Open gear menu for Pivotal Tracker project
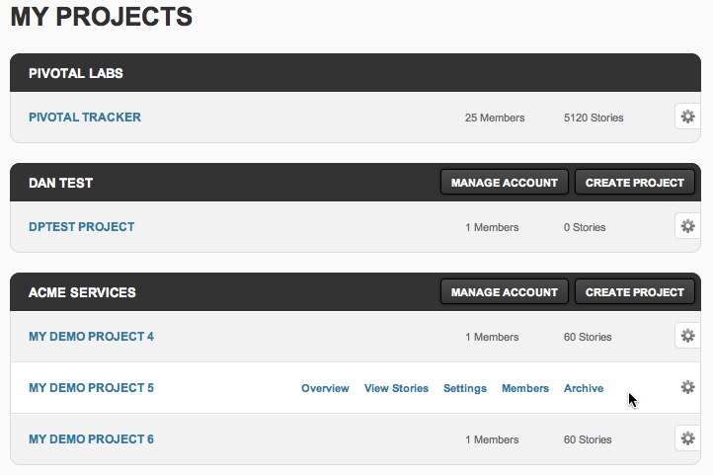 [x=687, y=117]
